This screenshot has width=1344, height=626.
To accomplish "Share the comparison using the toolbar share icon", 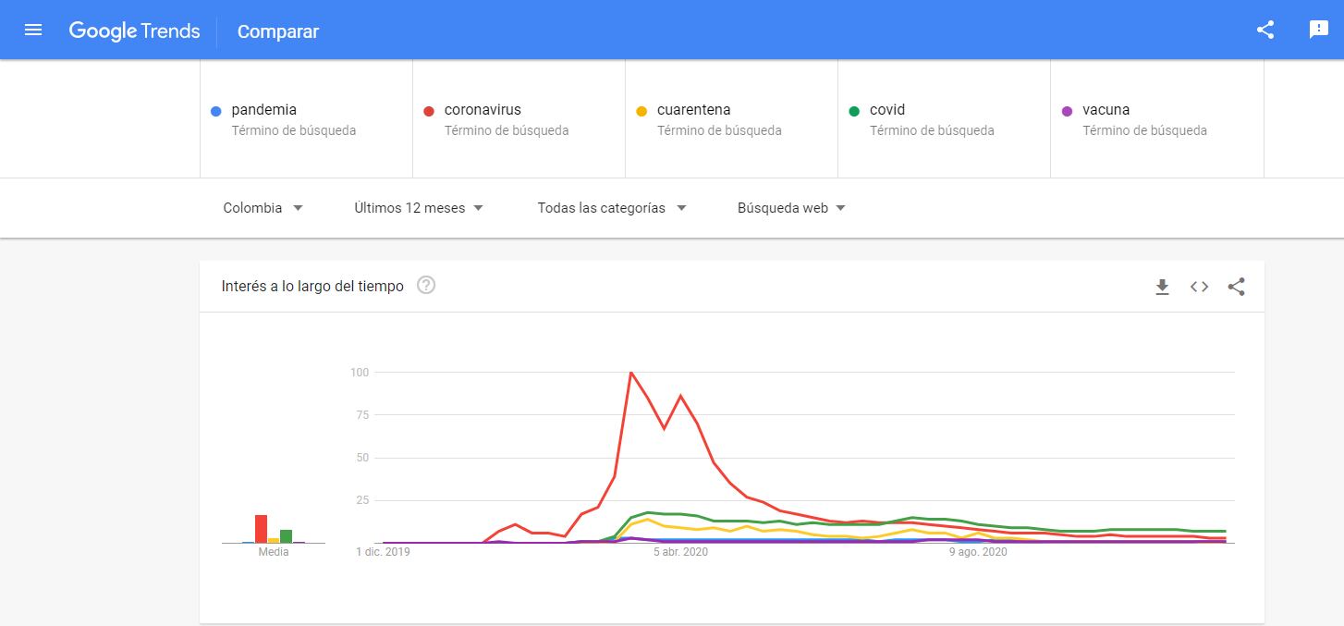I will 1265,29.
